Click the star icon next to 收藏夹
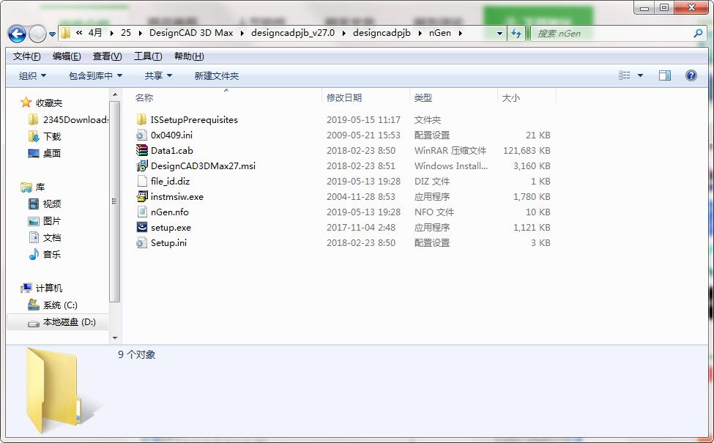 tap(26, 103)
